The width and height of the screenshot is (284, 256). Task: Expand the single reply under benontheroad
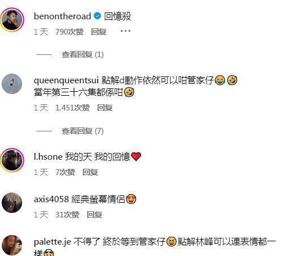point(83,54)
